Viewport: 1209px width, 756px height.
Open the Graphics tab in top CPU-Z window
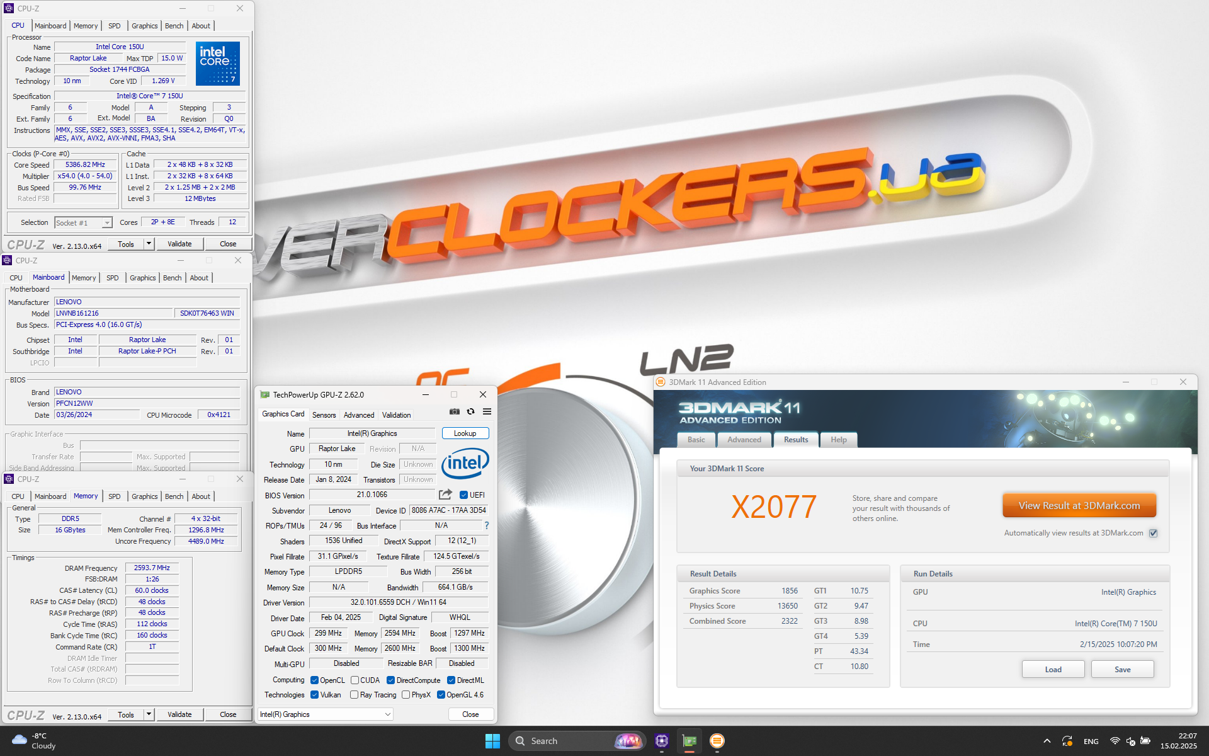tap(145, 26)
